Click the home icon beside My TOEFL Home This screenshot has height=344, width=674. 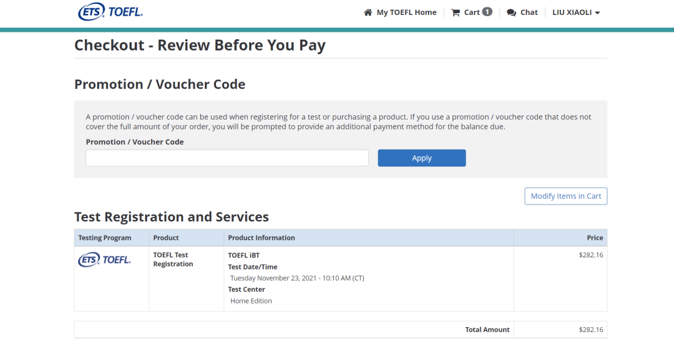pos(368,12)
